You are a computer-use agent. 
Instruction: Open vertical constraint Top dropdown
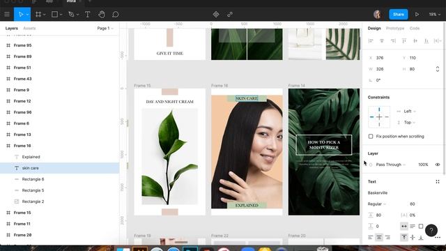click(x=410, y=123)
